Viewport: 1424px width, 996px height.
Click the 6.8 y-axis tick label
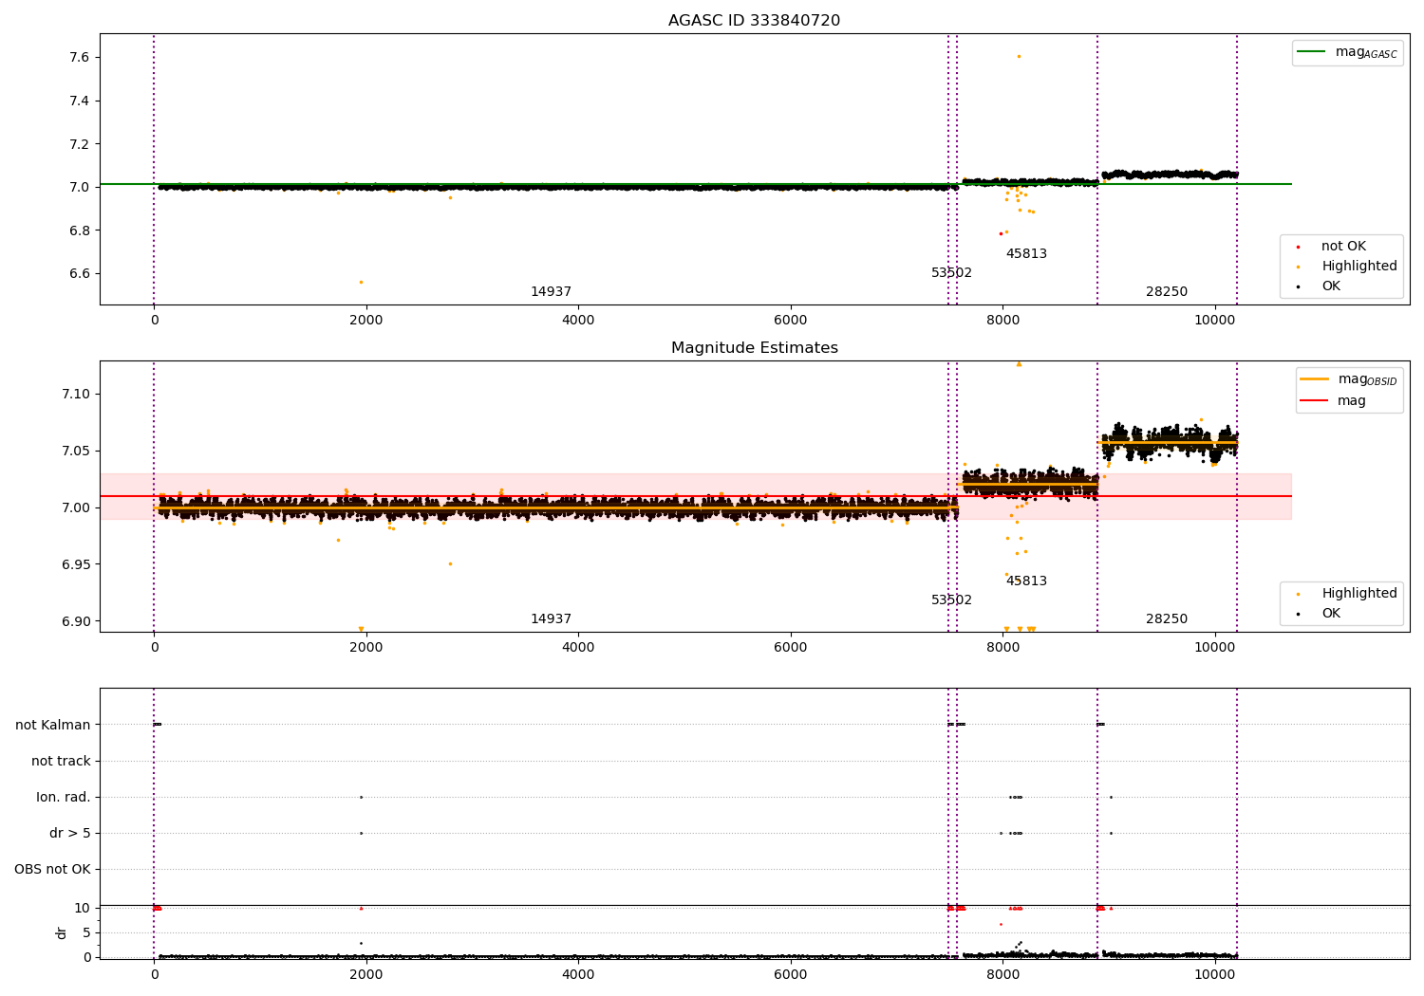click(x=80, y=231)
